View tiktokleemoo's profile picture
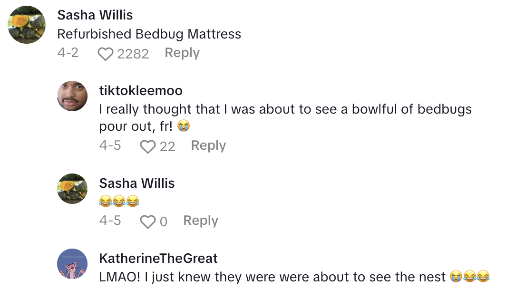 (72, 96)
